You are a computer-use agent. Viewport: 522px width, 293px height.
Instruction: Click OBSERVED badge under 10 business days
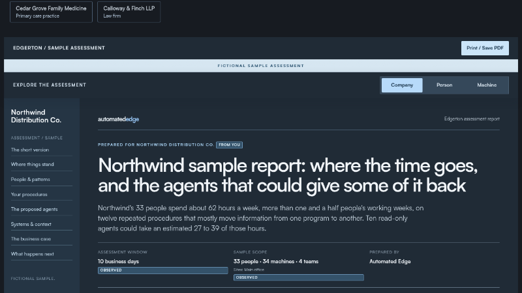coord(162,270)
